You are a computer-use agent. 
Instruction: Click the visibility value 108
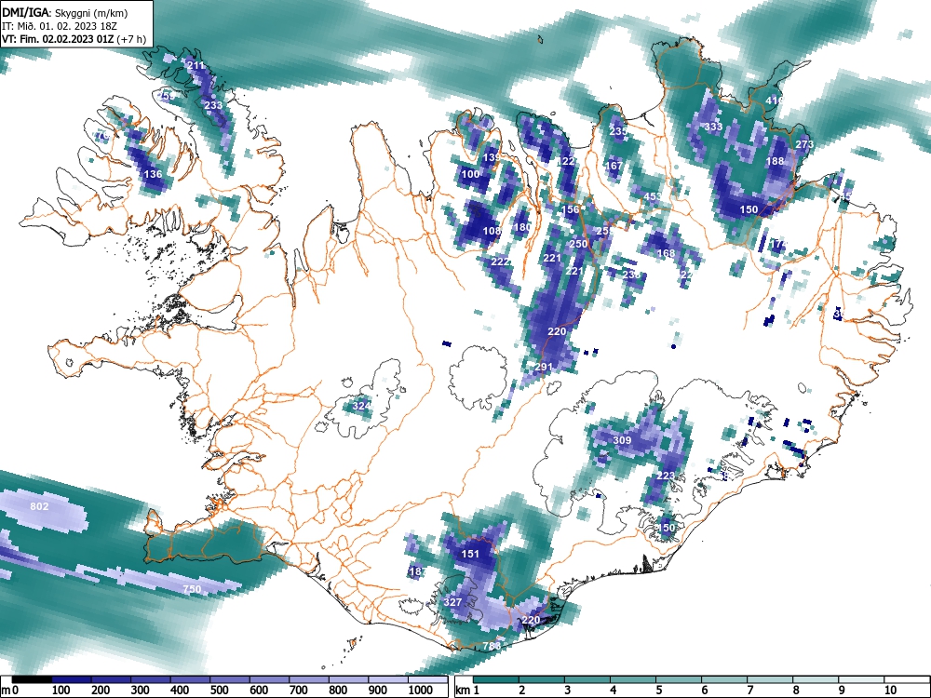(x=492, y=231)
